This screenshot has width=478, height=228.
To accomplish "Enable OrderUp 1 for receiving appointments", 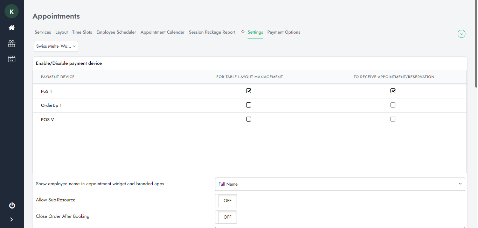I will coord(393,105).
